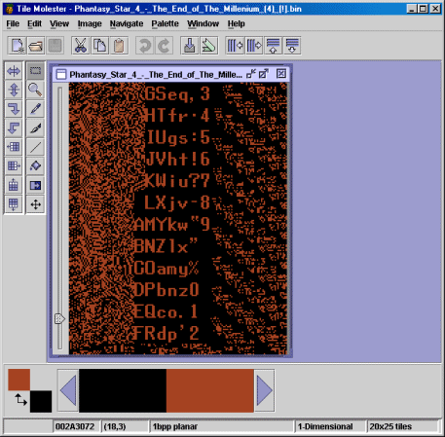
Task: Click the greyed-out Save toolbar icon
Action: click(x=55, y=46)
